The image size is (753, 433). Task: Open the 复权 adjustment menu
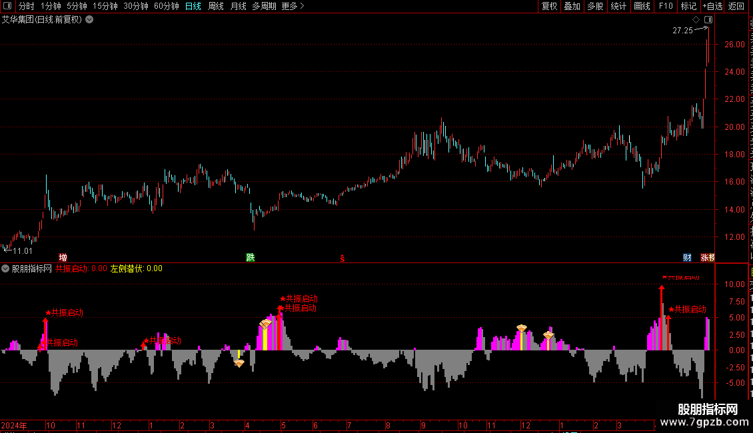point(549,6)
